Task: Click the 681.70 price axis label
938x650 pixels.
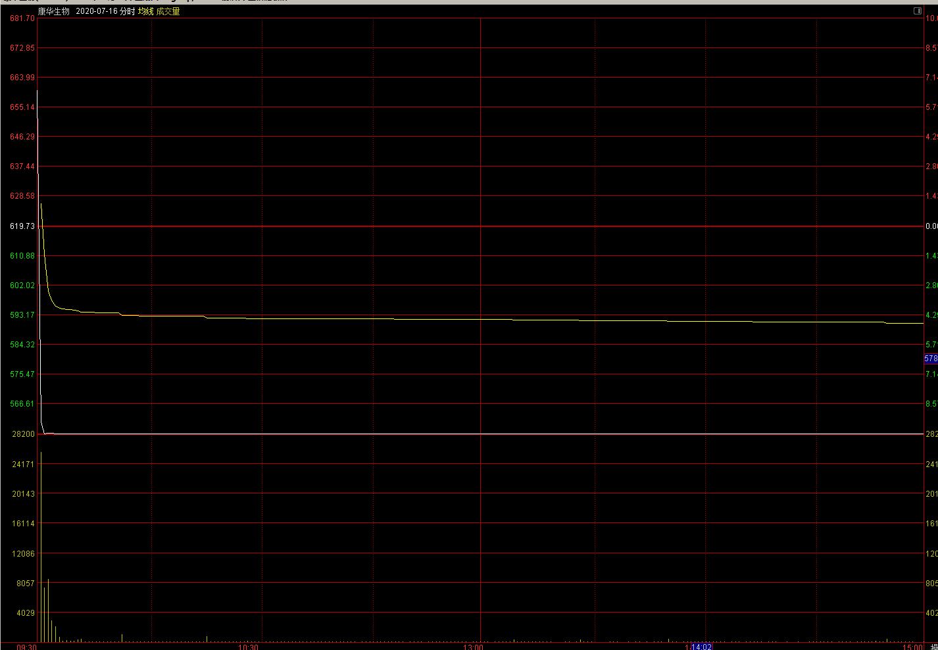Action: (22, 18)
